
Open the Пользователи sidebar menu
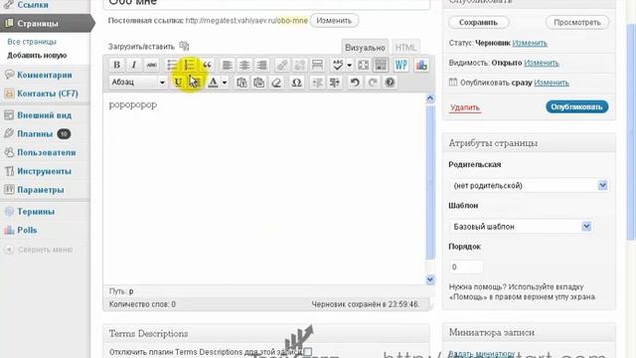(x=45, y=152)
